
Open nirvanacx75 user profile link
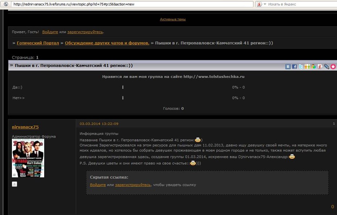25,127
